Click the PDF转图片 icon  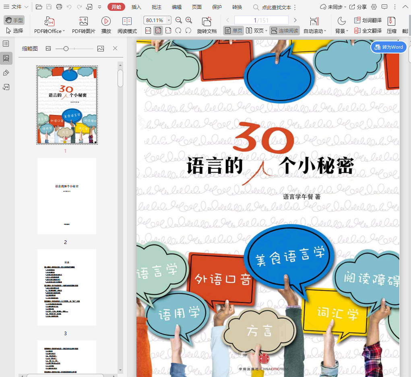point(84,22)
